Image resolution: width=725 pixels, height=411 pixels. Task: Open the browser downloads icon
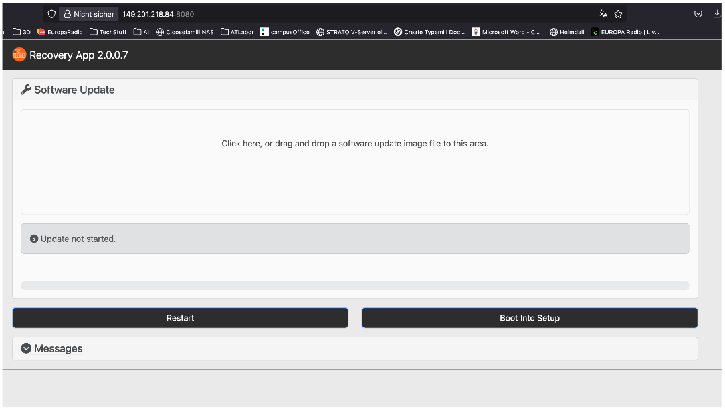(x=717, y=13)
